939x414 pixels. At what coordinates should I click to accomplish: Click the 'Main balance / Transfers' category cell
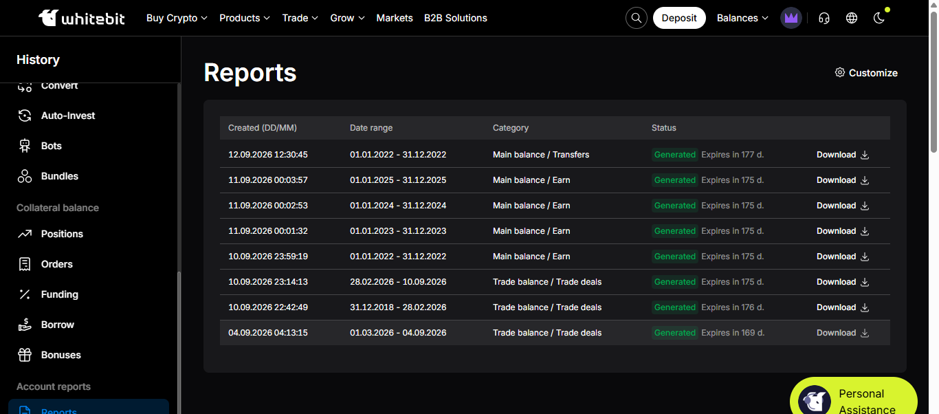click(x=541, y=155)
